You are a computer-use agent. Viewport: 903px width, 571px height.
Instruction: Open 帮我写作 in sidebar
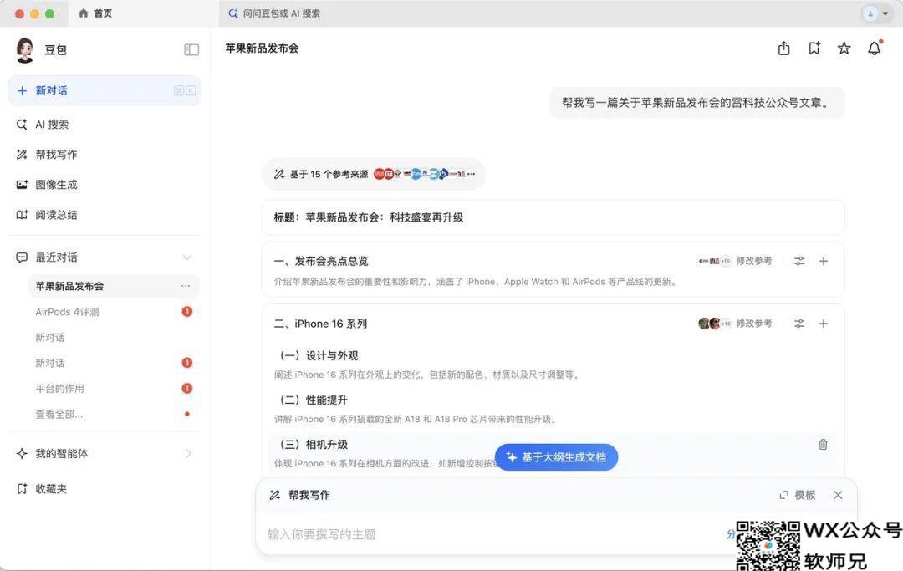click(56, 155)
